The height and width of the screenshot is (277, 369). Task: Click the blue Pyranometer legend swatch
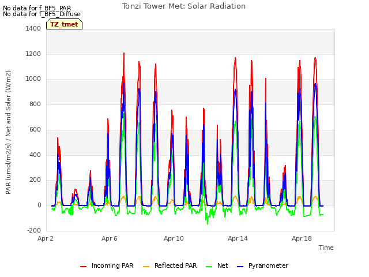240,267
